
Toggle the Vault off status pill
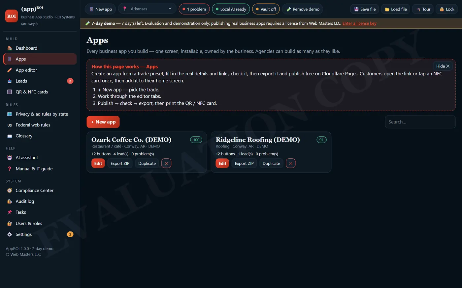tap(266, 9)
